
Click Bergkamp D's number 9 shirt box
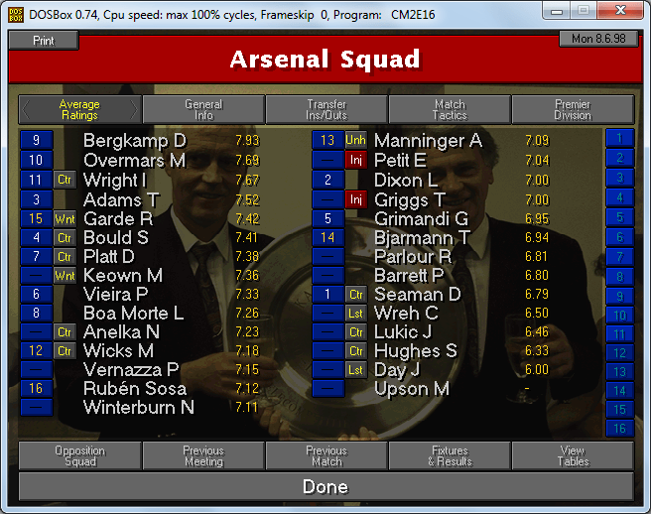[x=37, y=140]
